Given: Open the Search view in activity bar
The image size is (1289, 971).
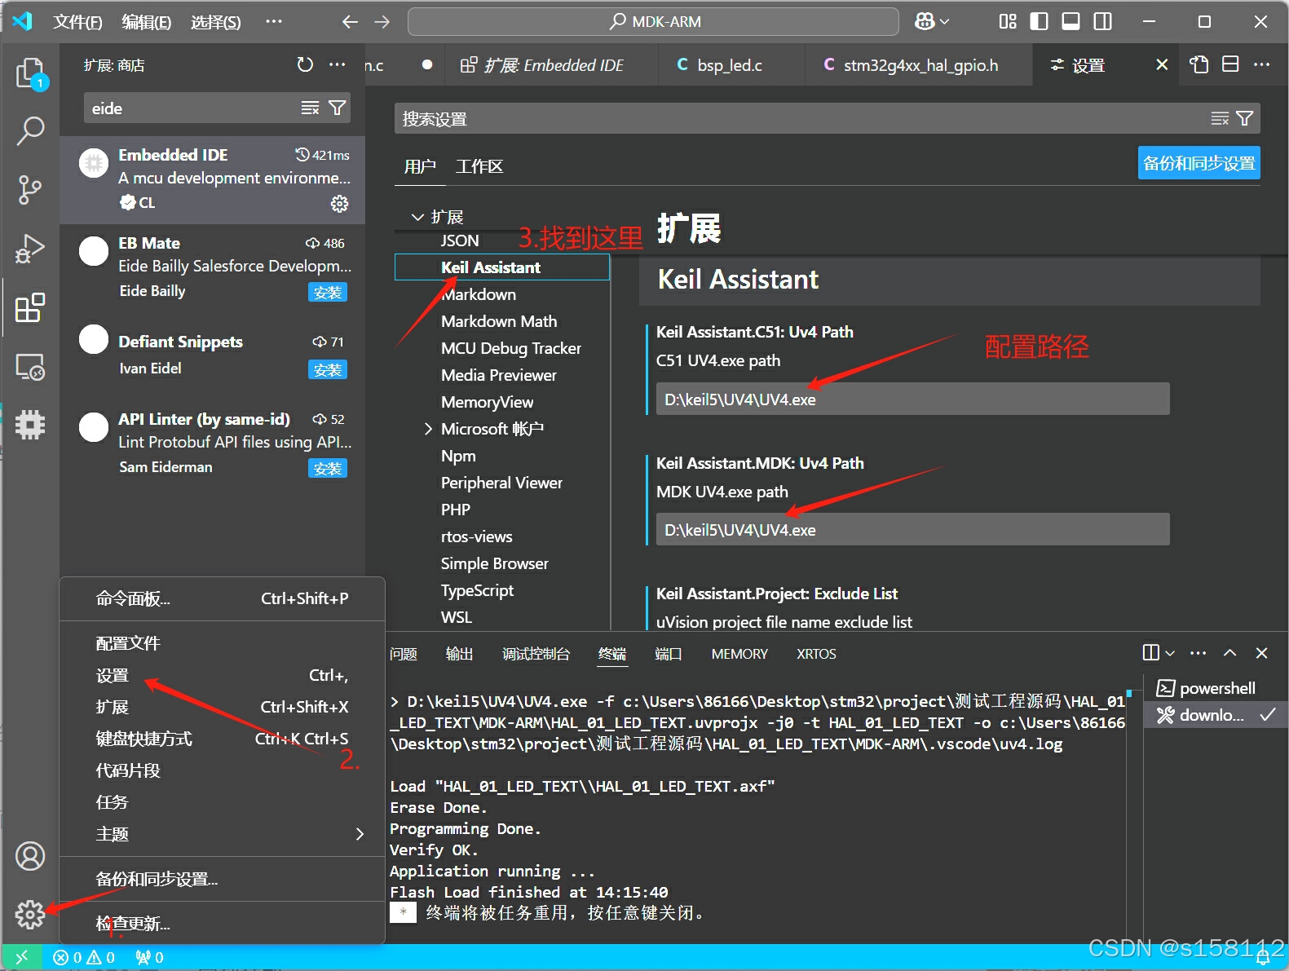Looking at the screenshot, I should 30,130.
